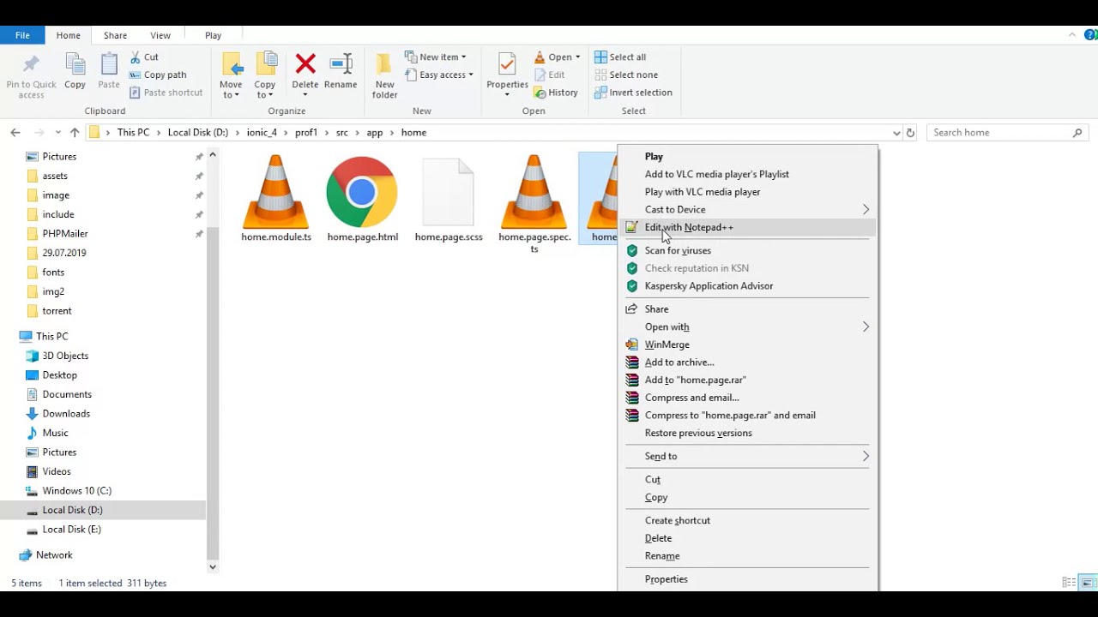Click Select all in ribbon
This screenshot has width=1098, height=617.
coord(620,57)
